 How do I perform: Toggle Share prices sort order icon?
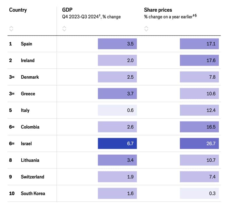coord(146,29)
